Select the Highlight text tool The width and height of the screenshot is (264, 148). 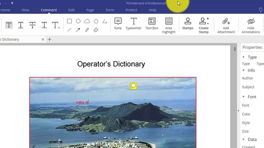pyautogui.click(x=9, y=25)
